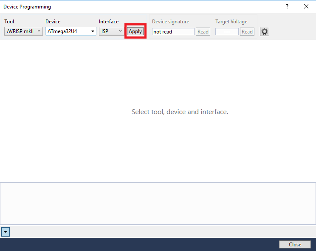
Task: Open the Device combo box showing ATmega32U4
Action: click(x=71, y=31)
